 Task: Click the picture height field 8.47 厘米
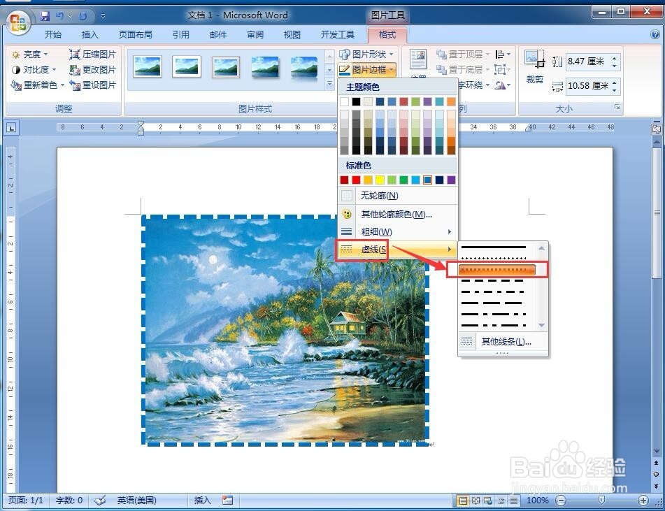click(588, 62)
